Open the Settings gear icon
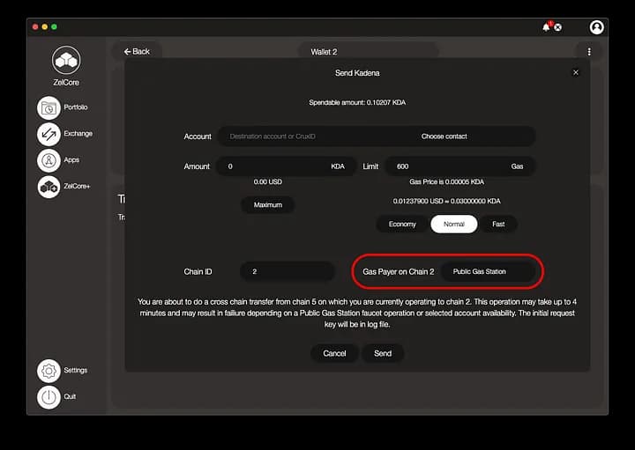This screenshot has width=635, height=450. pos(49,371)
